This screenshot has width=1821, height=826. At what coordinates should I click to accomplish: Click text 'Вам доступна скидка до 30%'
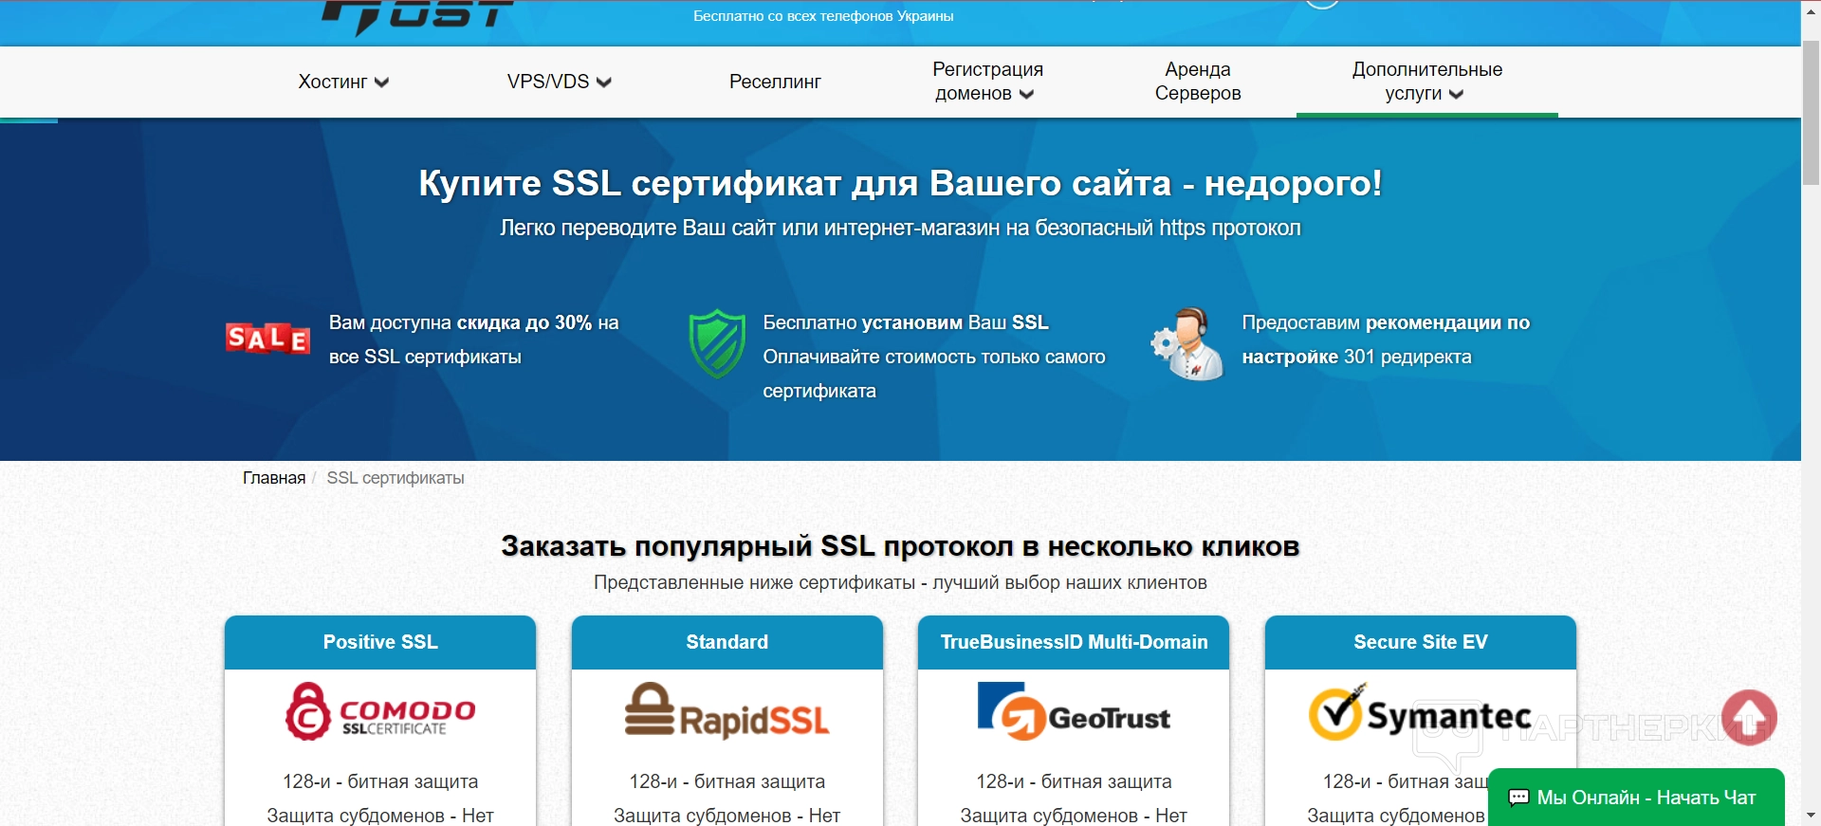pos(460,322)
